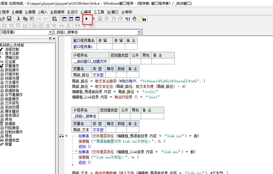Screen dimensions: 273x174
Task: Paste using the clipboard icon
Action: click(x=32, y=19)
